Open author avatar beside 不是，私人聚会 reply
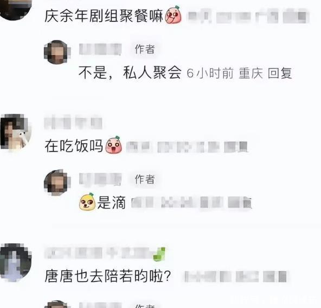Image resolution: width=321 pixels, height=308 pixels. click(57, 52)
